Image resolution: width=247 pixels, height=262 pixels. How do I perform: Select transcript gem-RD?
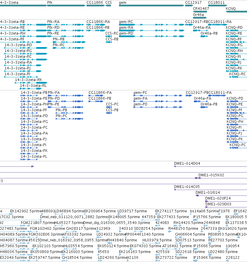(126, 33)
